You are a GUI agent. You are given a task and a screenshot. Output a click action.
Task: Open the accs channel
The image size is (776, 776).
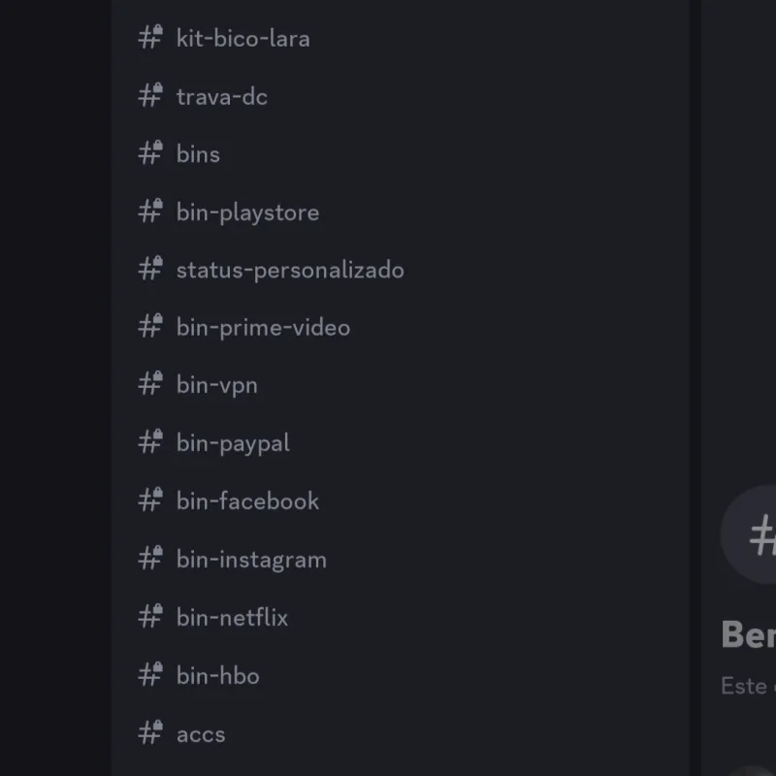(200, 733)
